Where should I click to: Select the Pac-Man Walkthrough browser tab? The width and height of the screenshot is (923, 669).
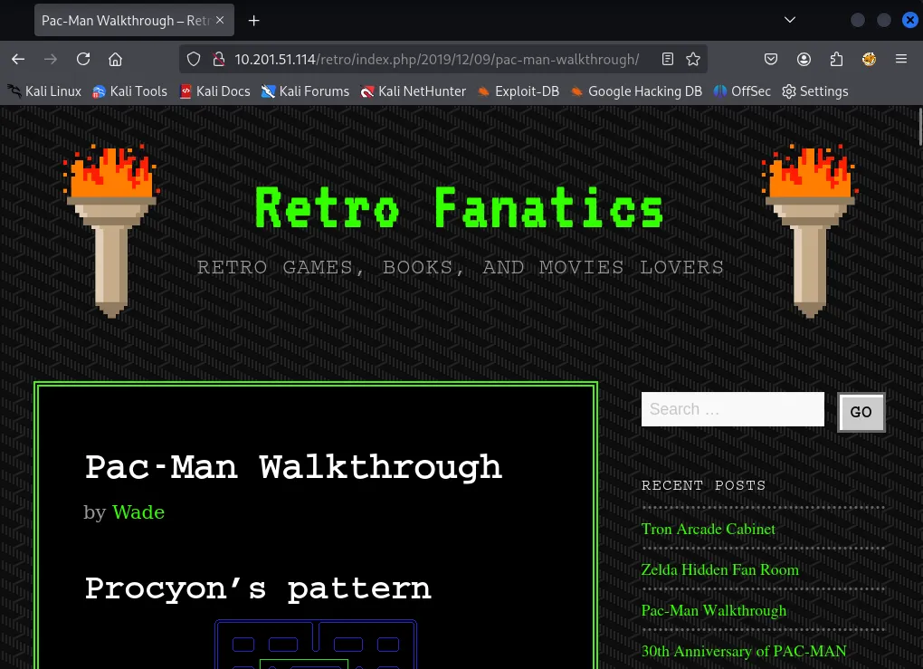tap(127, 20)
